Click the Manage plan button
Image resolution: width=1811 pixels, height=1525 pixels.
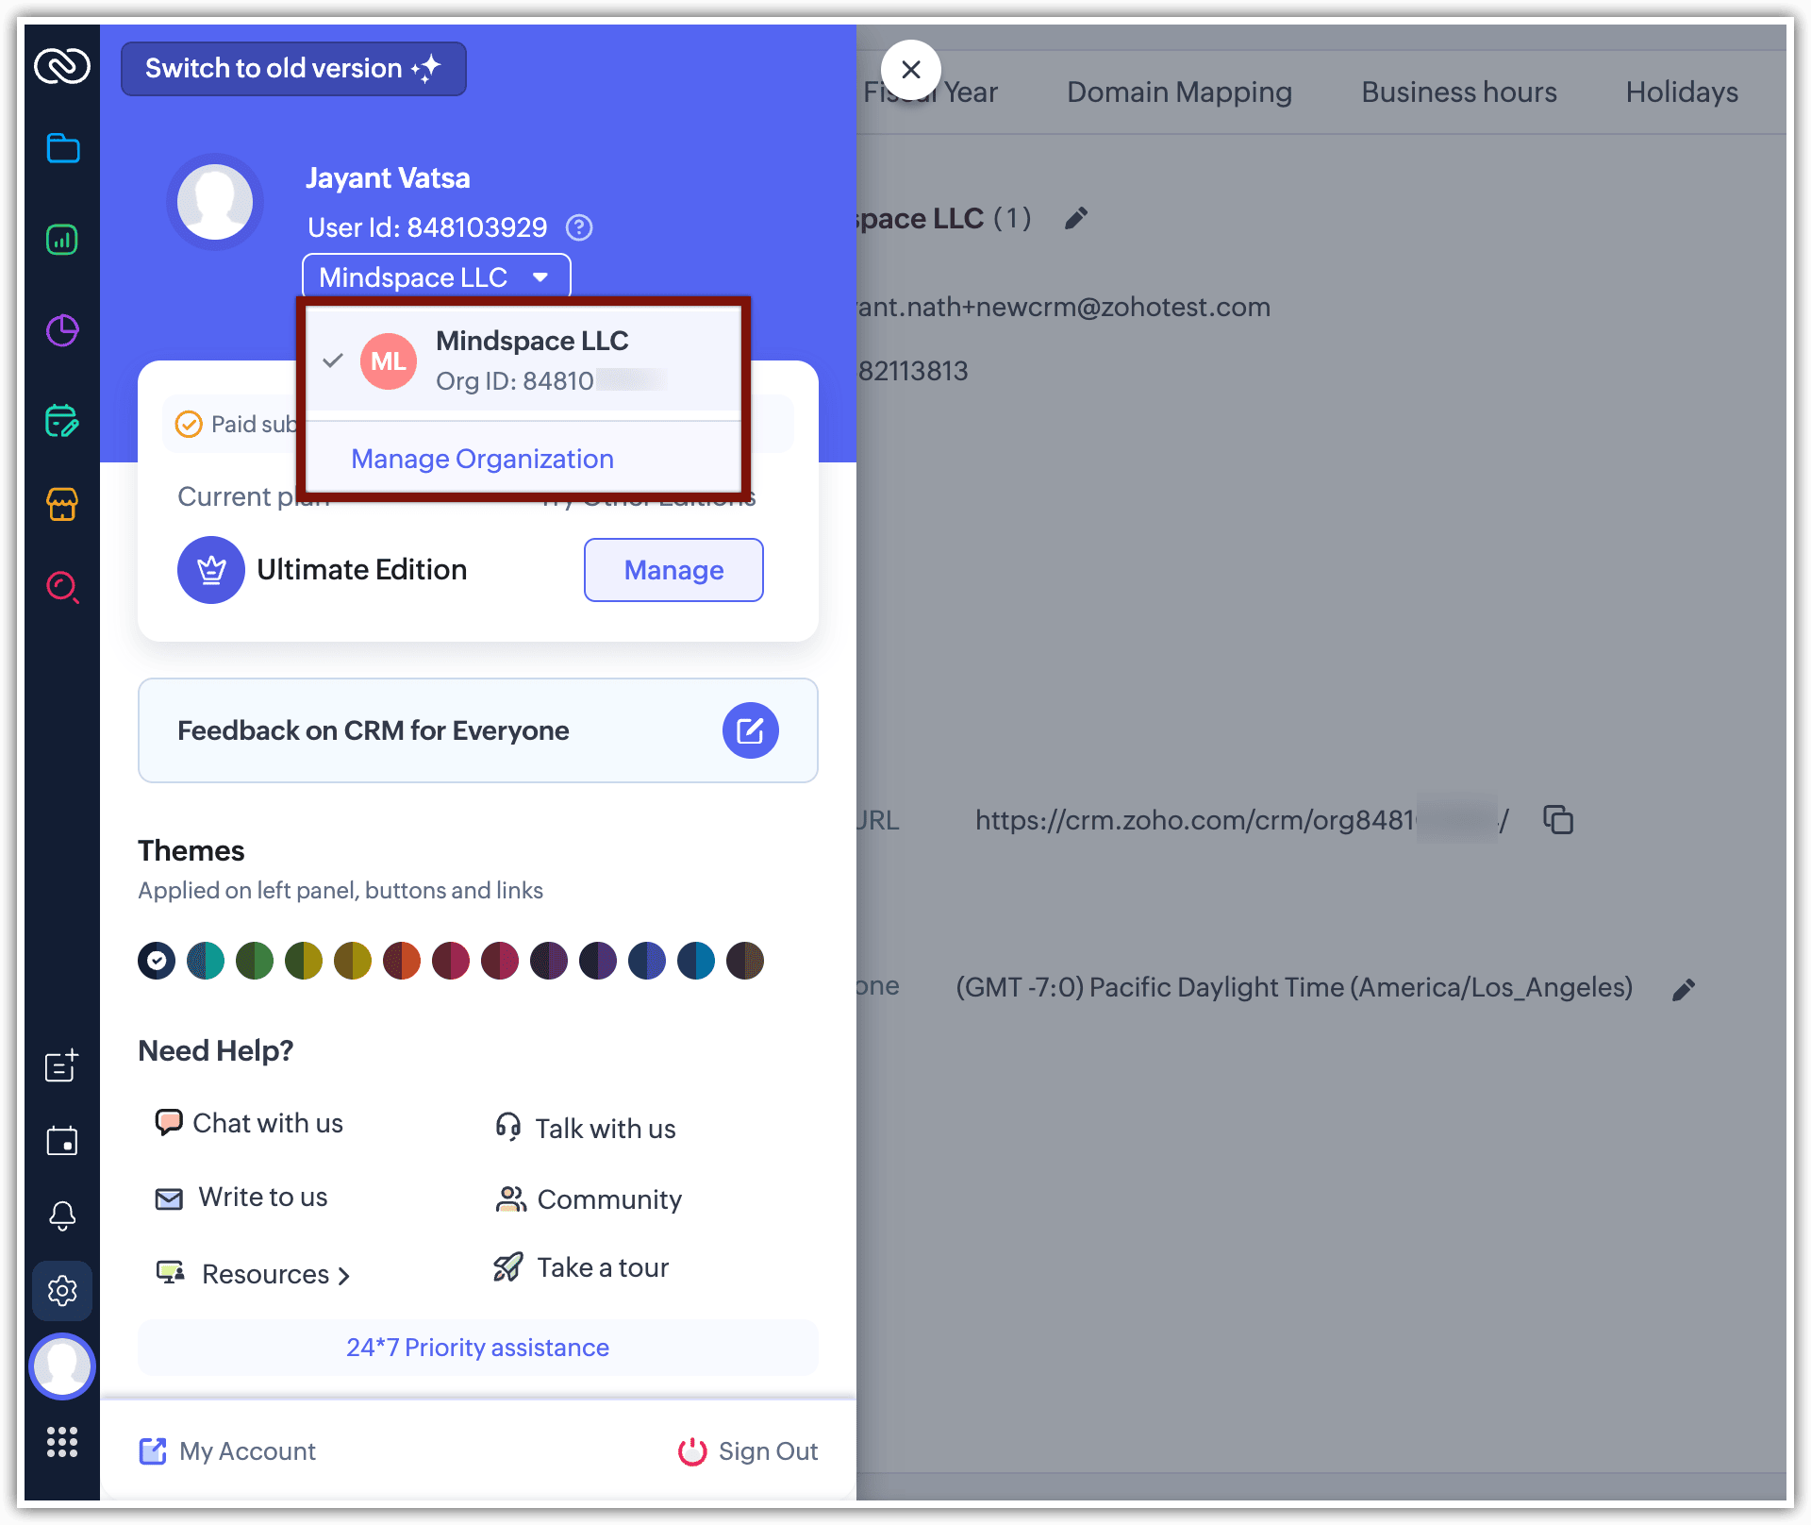pos(673,570)
